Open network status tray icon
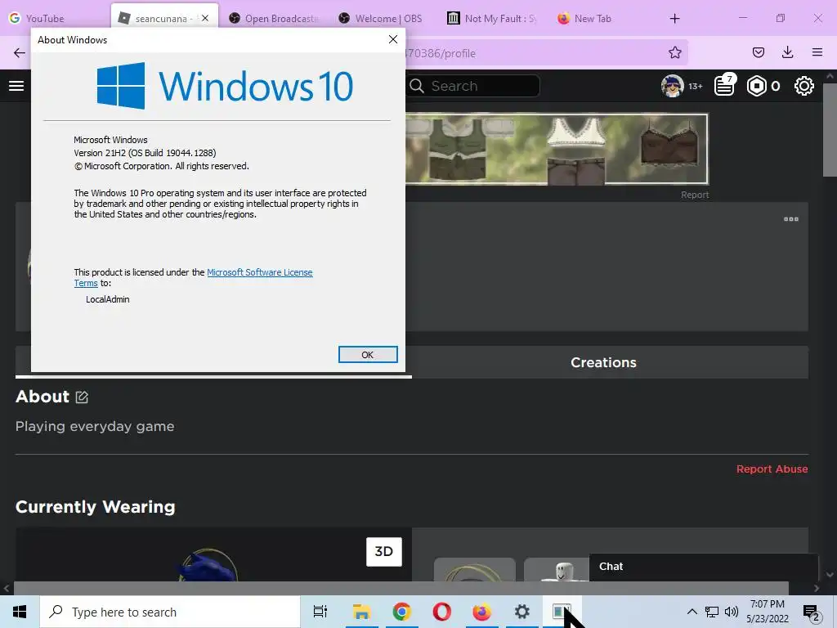 point(712,612)
